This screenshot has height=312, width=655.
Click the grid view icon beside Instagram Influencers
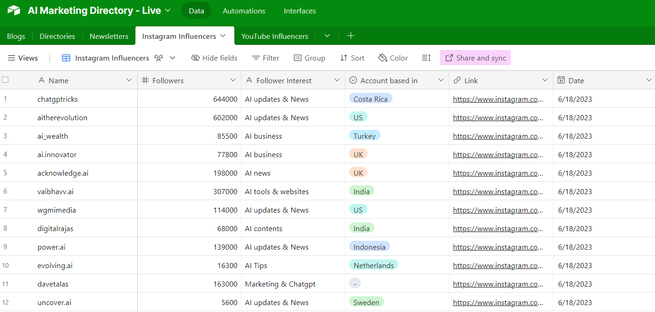tap(66, 58)
